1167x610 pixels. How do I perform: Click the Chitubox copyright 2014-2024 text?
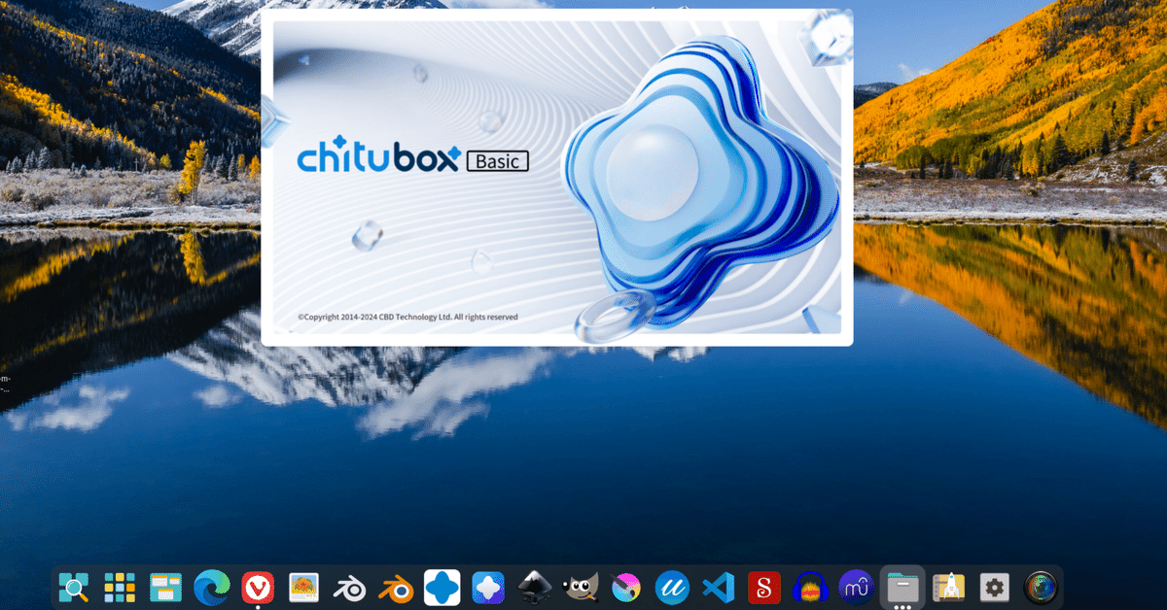(407, 317)
